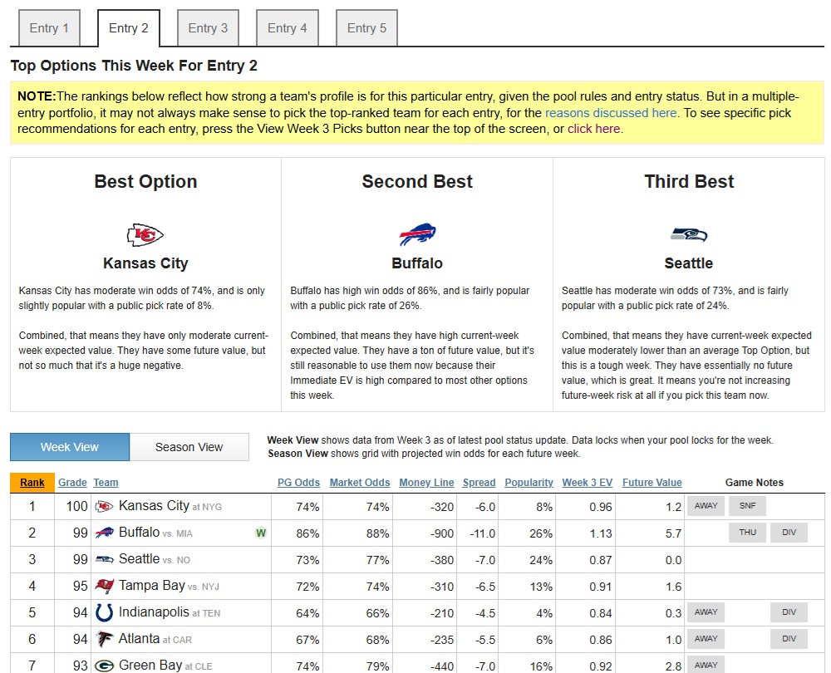Switch to Season View

[189, 447]
